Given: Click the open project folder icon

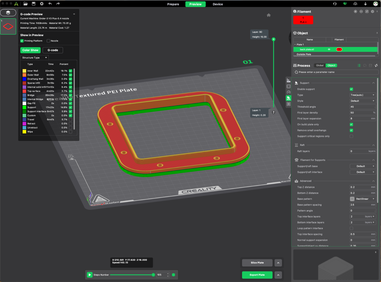Looking at the screenshot, I should tap(25, 4).
